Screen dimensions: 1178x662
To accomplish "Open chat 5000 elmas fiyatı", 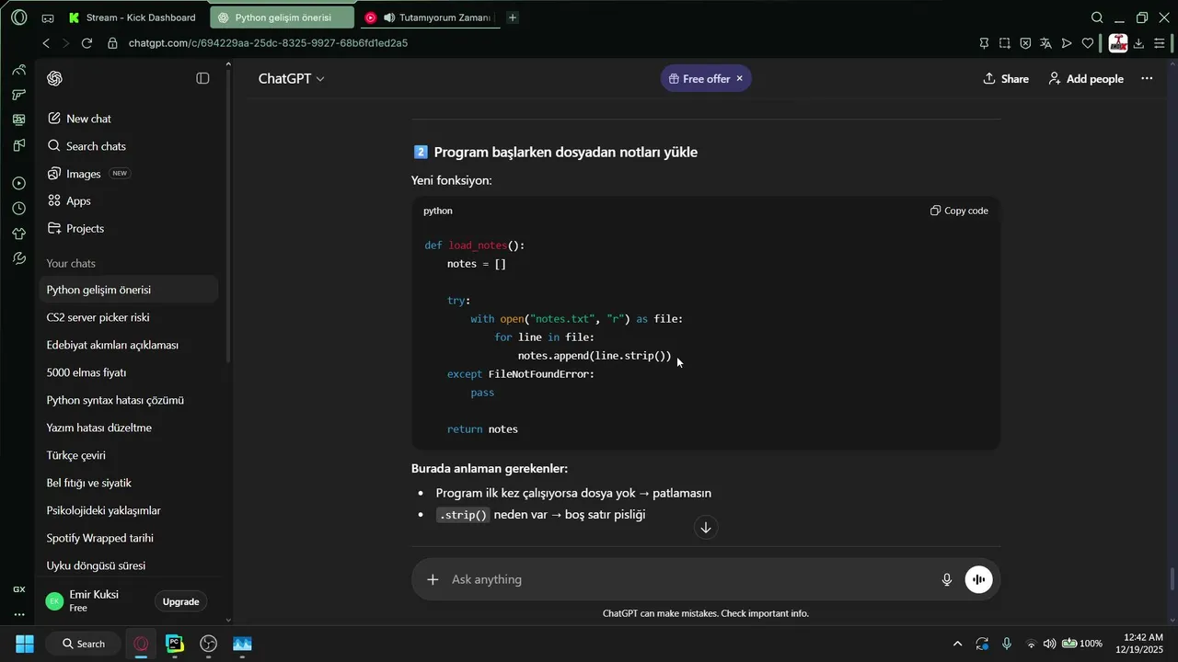I will pos(130,372).
